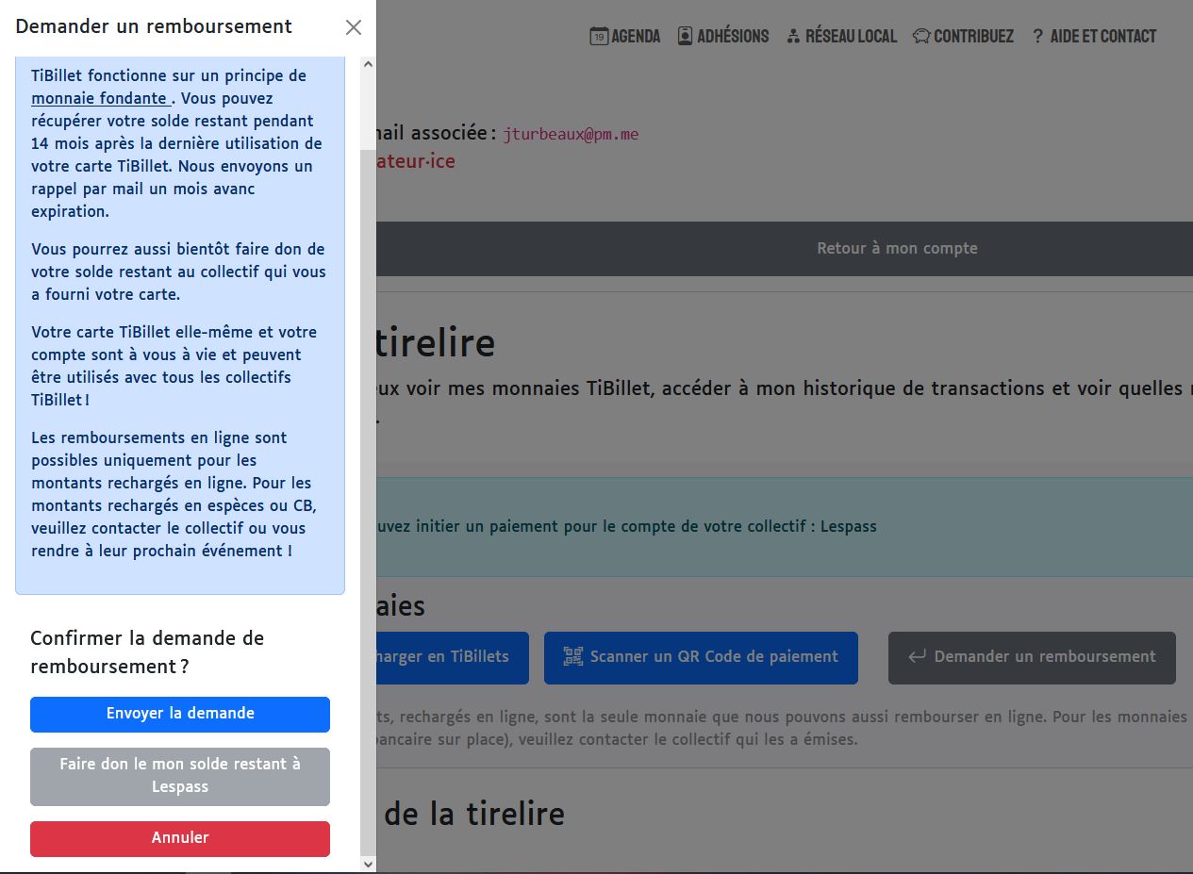Click the jturbeaux@pm.me email address
Viewport: 1193px width, 874px height.
[x=571, y=134]
